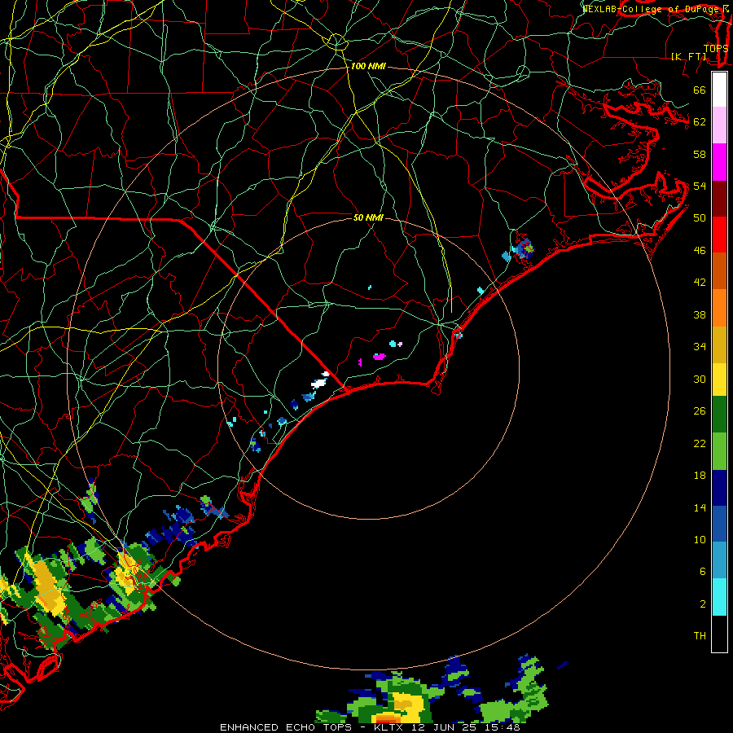Select the dark green legend swatch
Screen dimensions: 733x733
click(x=719, y=415)
